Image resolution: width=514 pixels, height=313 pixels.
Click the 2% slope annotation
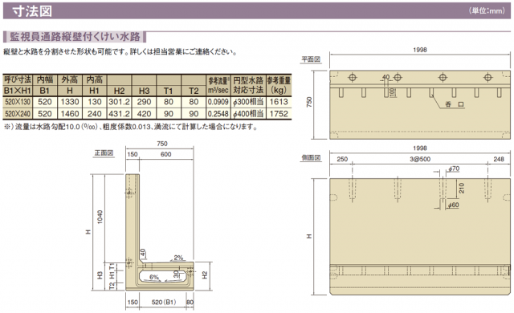tap(178, 258)
